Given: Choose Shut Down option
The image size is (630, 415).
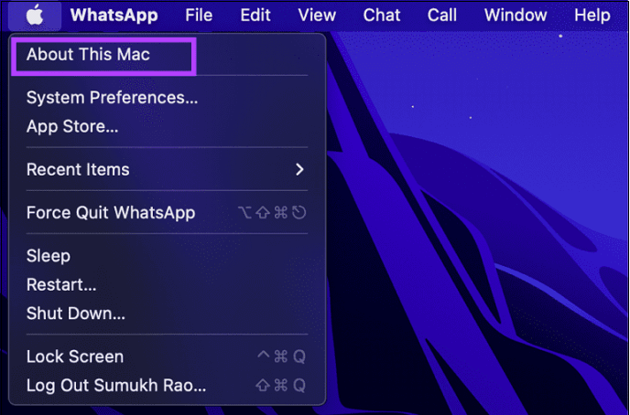Looking at the screenshot, I should 167,314.
